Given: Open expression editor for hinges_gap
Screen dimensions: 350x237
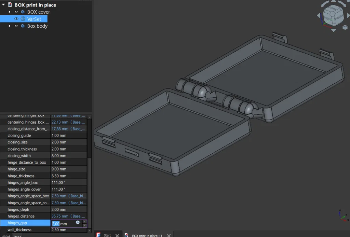Looking at the screenshot, I should tap(78, 222).
